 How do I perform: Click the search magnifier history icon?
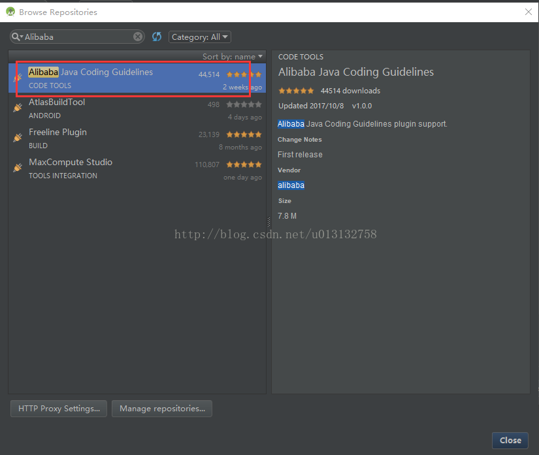tap(17, 37)
